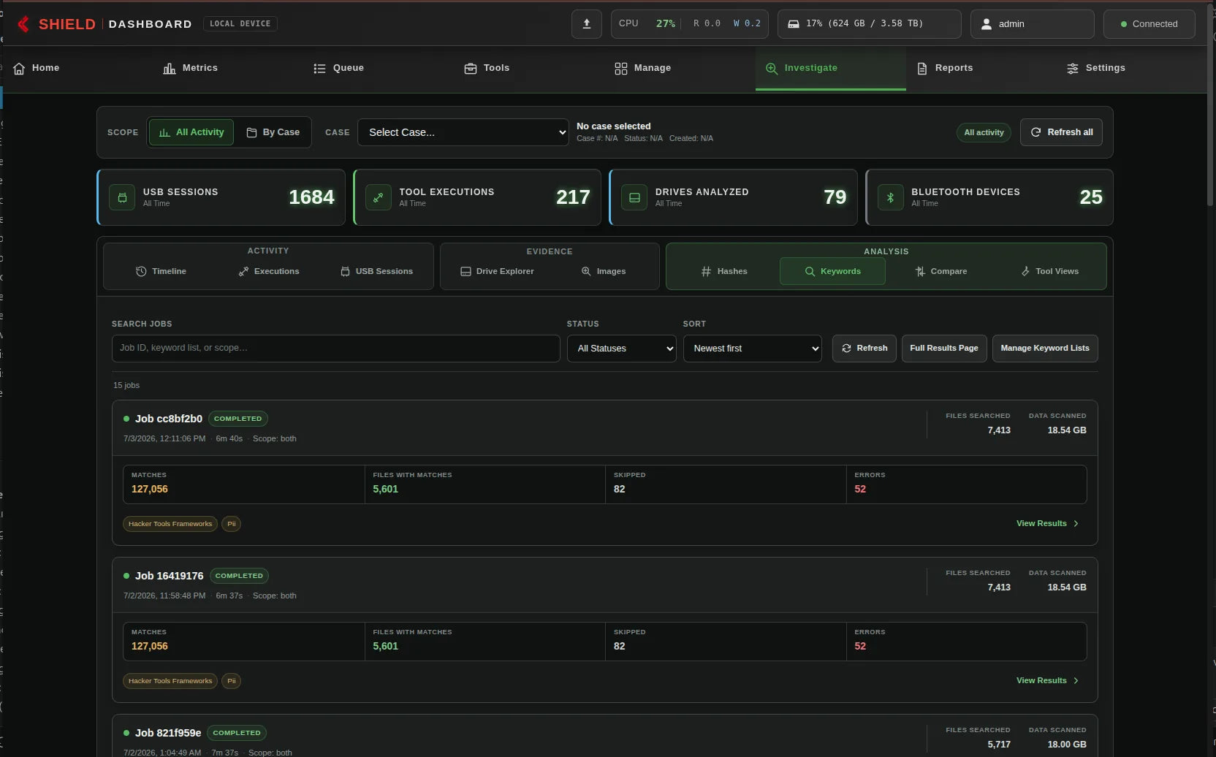
Task: Click the All activity badge
Action: click(984, 132)
